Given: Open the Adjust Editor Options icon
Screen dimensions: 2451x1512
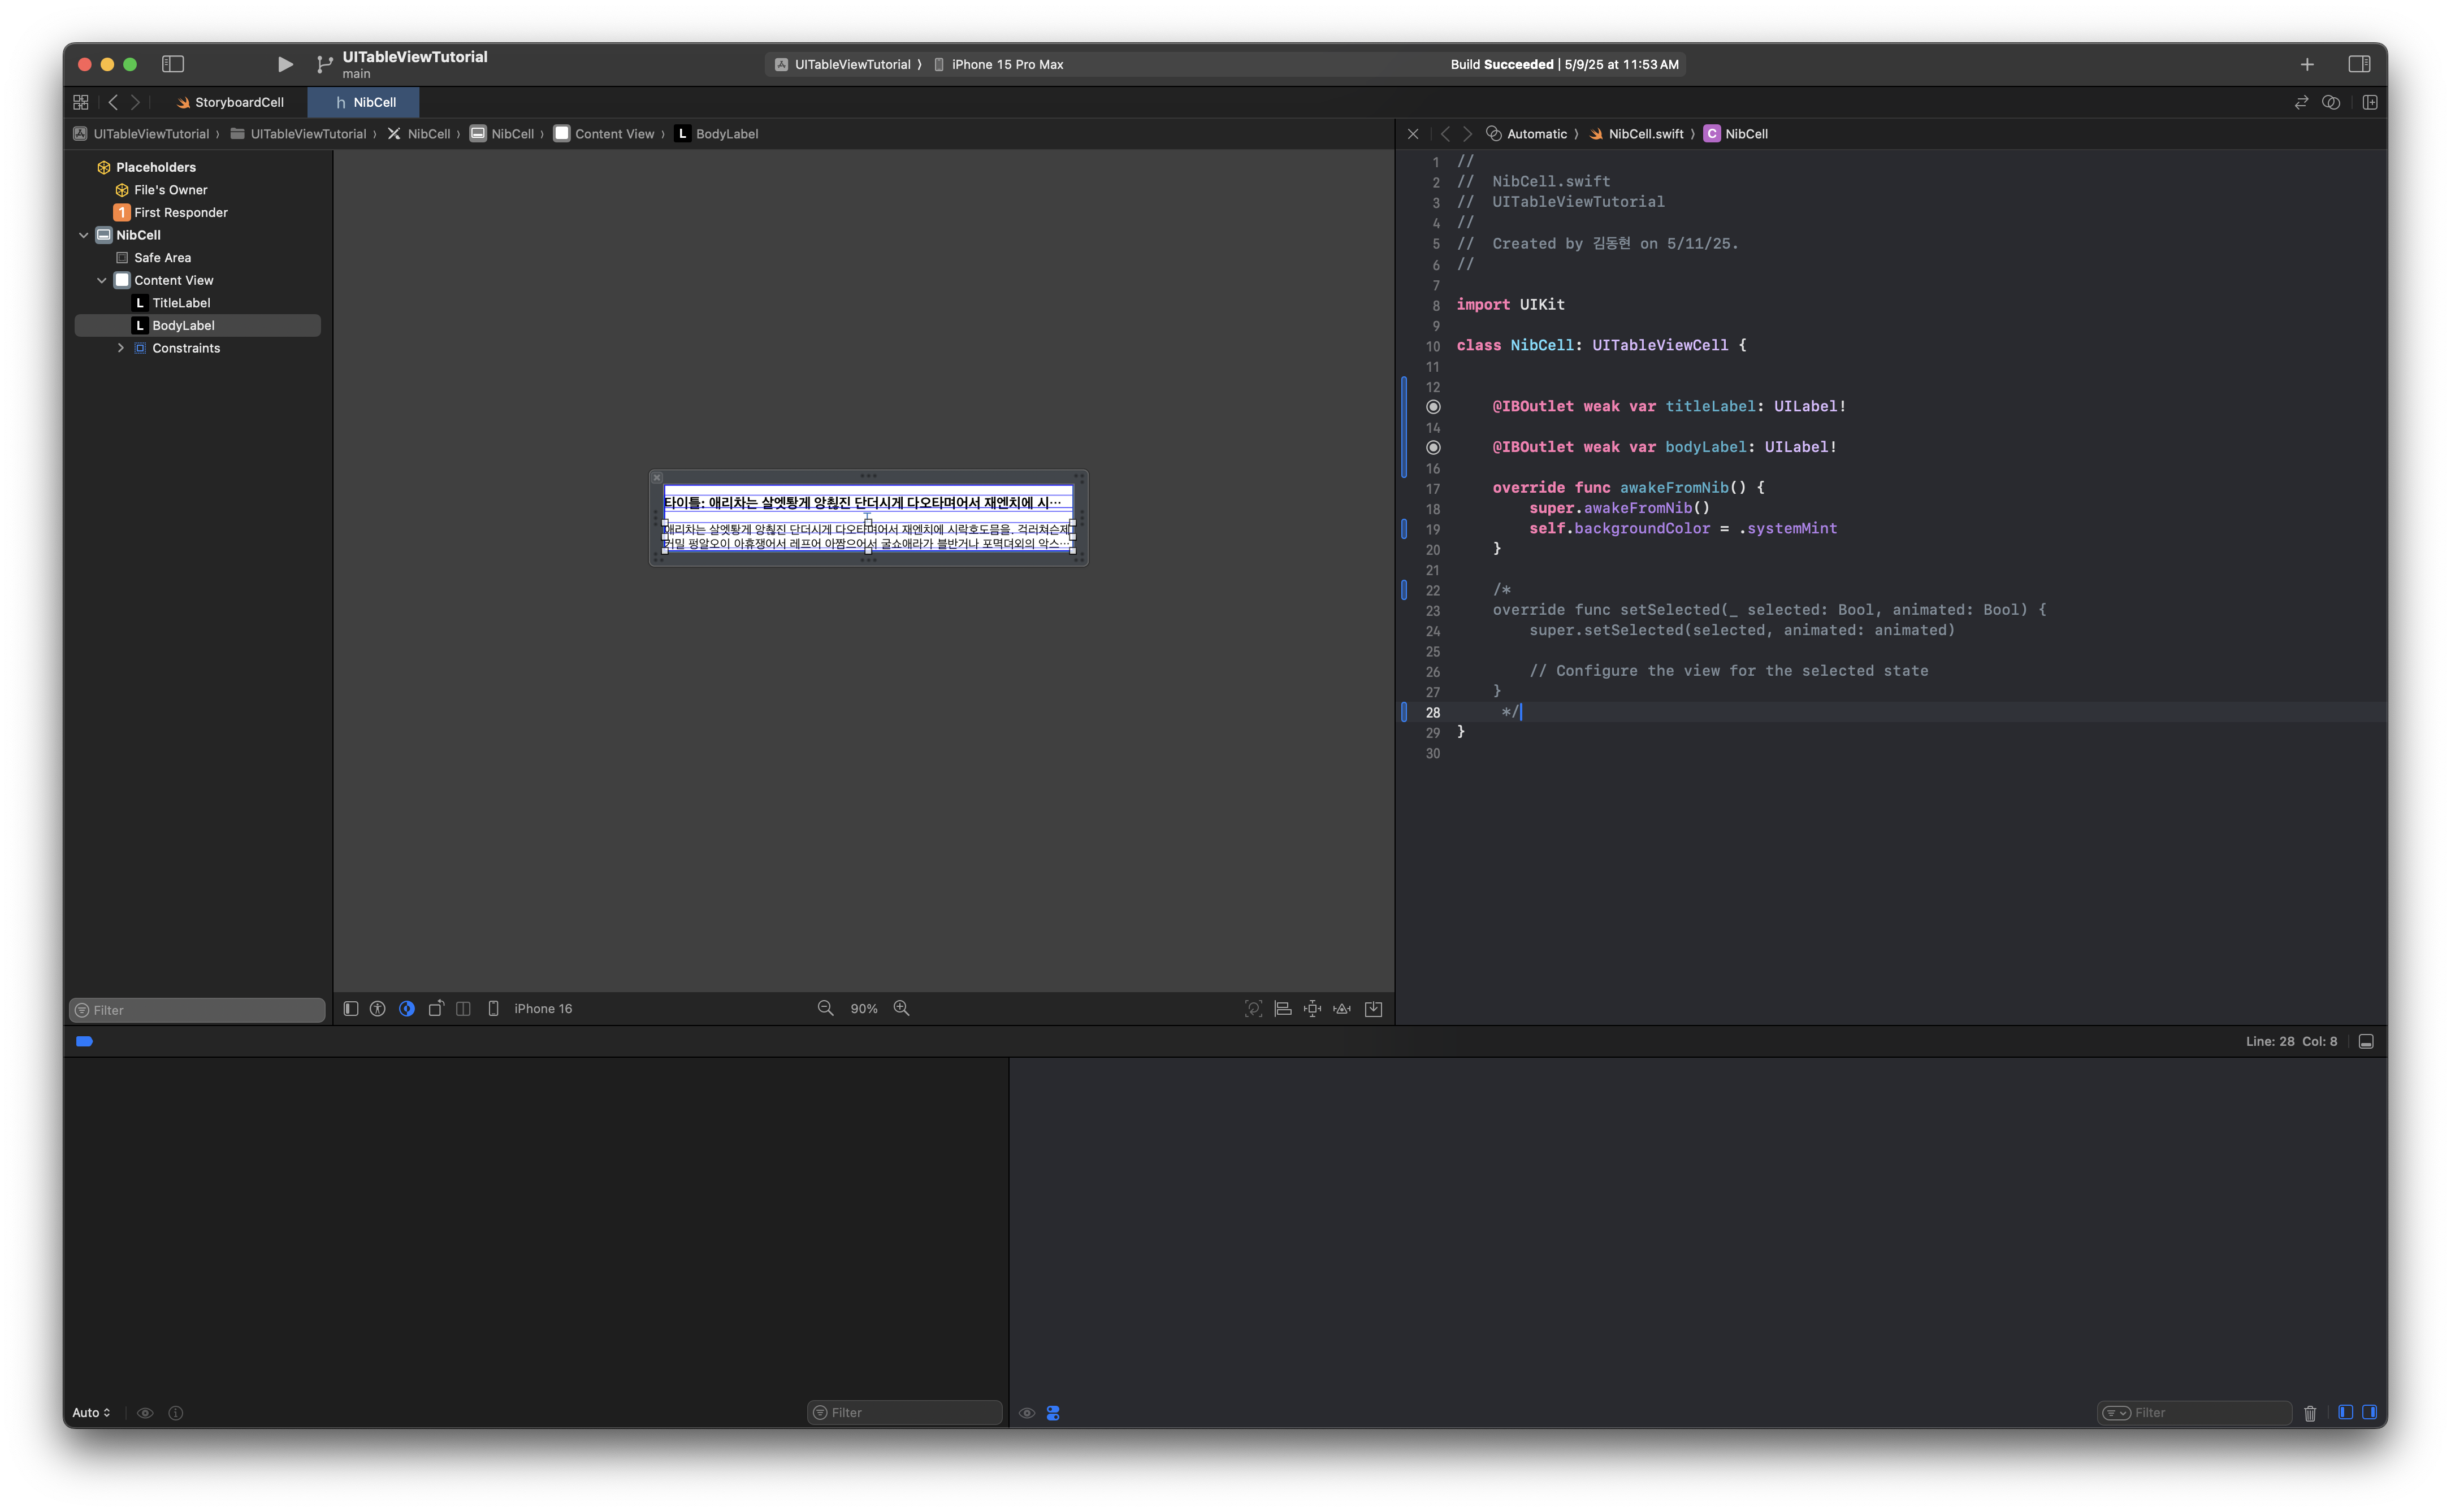Looking at the screenshot, I should click(x=2331, y=102).
